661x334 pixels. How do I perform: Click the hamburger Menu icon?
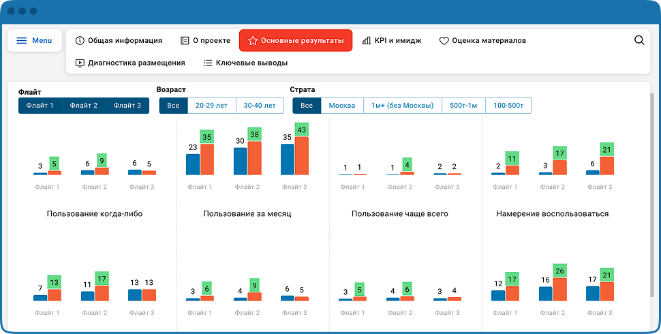[x=21, y=40]
